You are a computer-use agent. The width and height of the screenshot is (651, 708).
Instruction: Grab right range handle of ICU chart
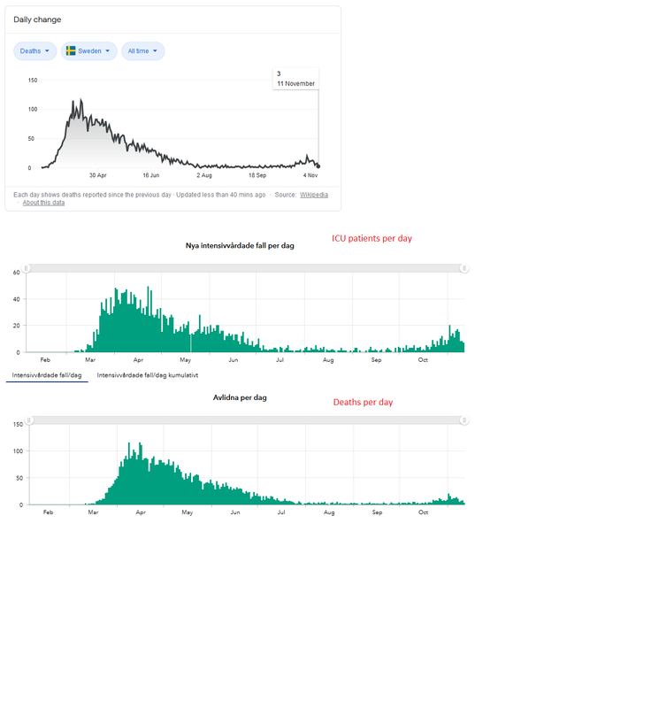464,268
